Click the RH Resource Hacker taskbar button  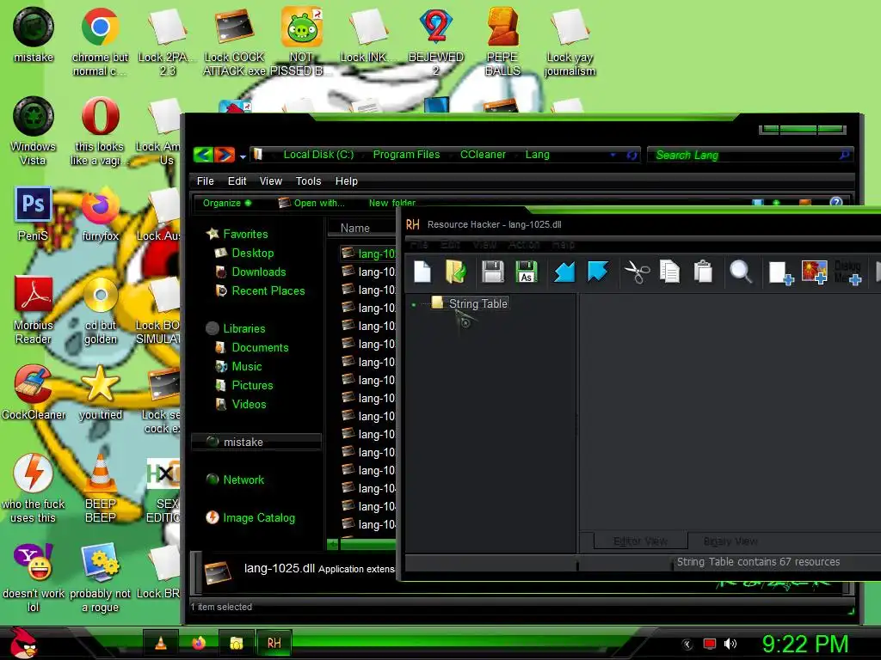point(274,643)
